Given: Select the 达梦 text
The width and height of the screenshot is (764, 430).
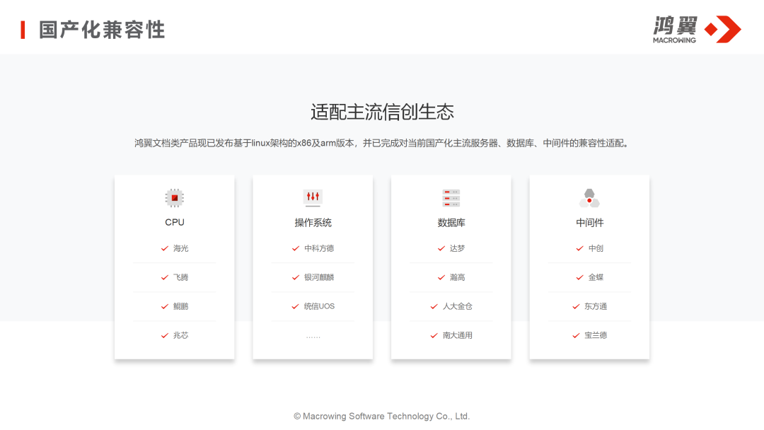Looking at the screenshot, I should coord(457,248).
